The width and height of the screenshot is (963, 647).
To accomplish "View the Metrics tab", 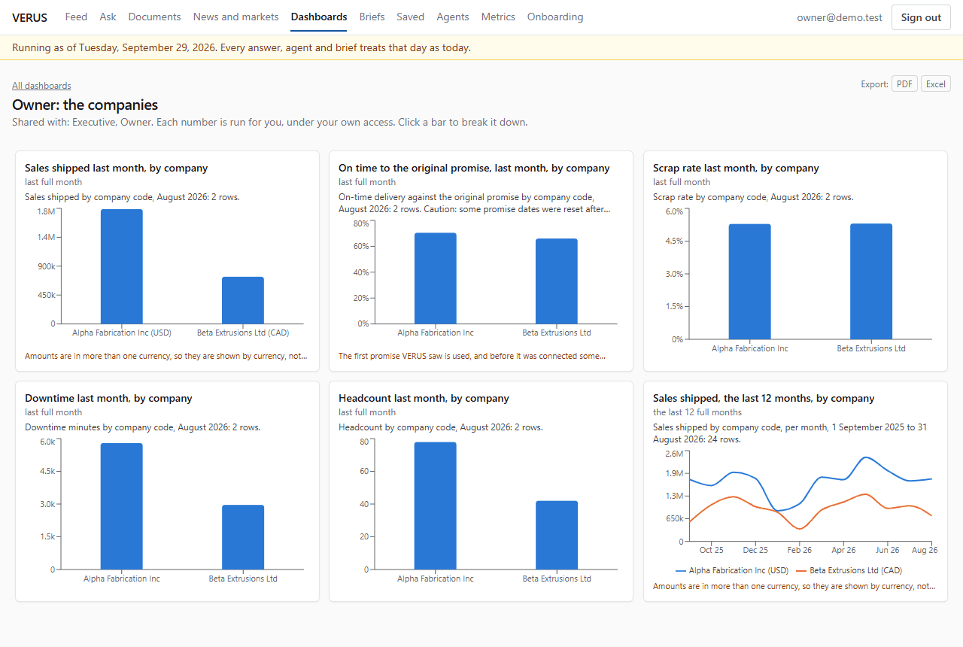I will point(498,17).
